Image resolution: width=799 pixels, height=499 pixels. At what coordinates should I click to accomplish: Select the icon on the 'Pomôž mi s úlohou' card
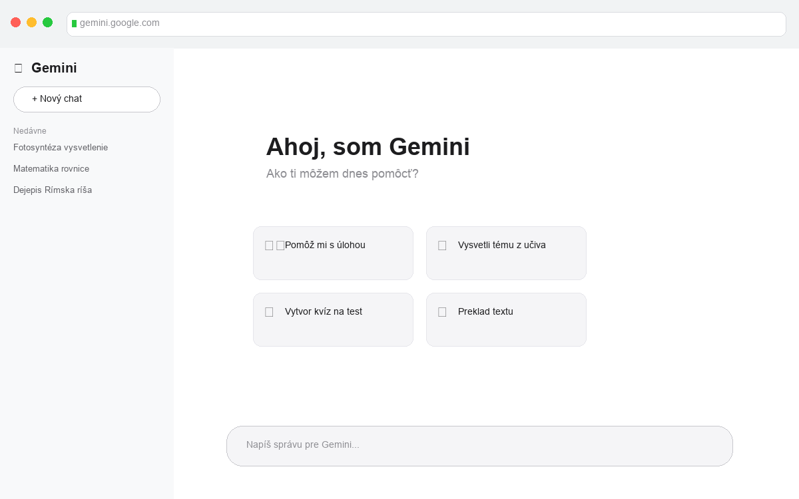(269, 246)
